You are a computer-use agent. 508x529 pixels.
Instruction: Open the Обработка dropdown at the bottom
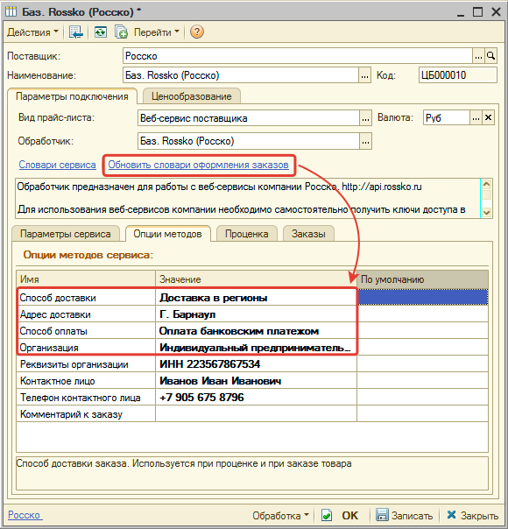tap(280, 516)
